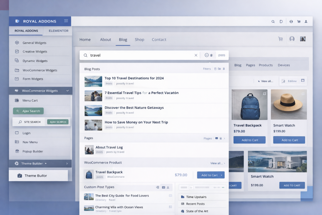Click the clear (X) icon in the search bar
The height and width of the screenshot is (215, 322).
(196, 55)
